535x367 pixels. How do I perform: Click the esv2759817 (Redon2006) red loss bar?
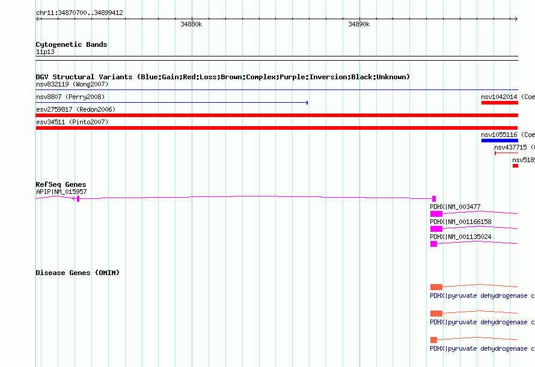coord(277,115)
